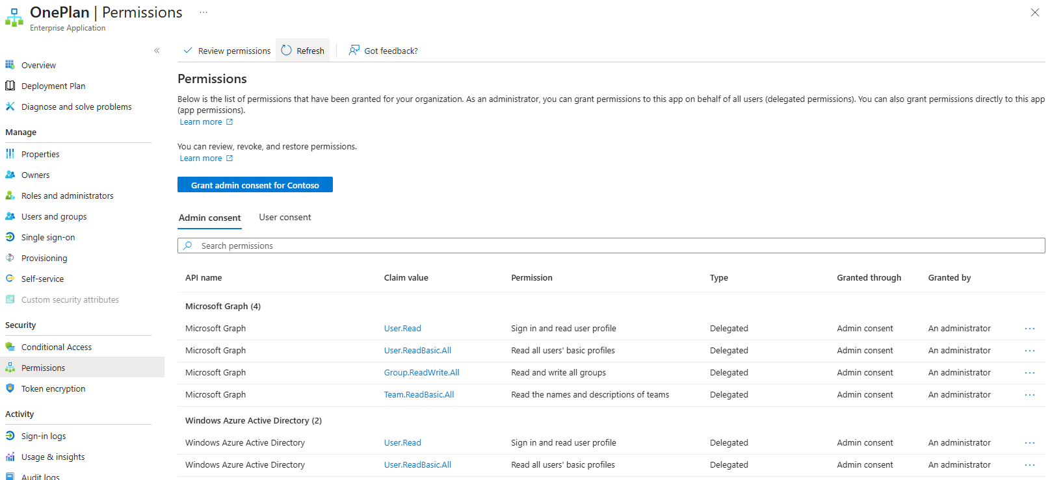Collapse the Microsoft Graph (4) group header

point(223,307)
